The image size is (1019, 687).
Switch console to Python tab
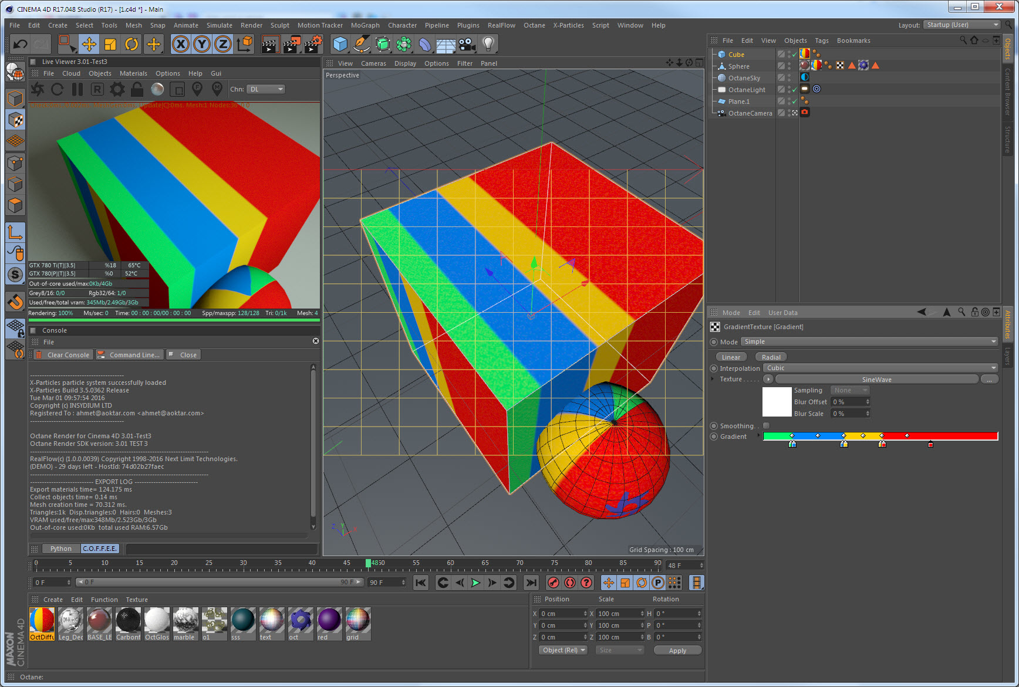[x=60, y=549]
